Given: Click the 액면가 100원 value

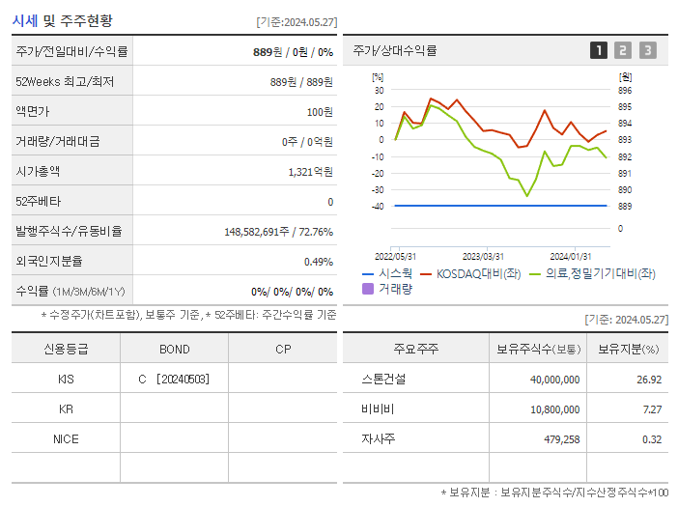Looking at the screenshot, I should pos(320,112).
